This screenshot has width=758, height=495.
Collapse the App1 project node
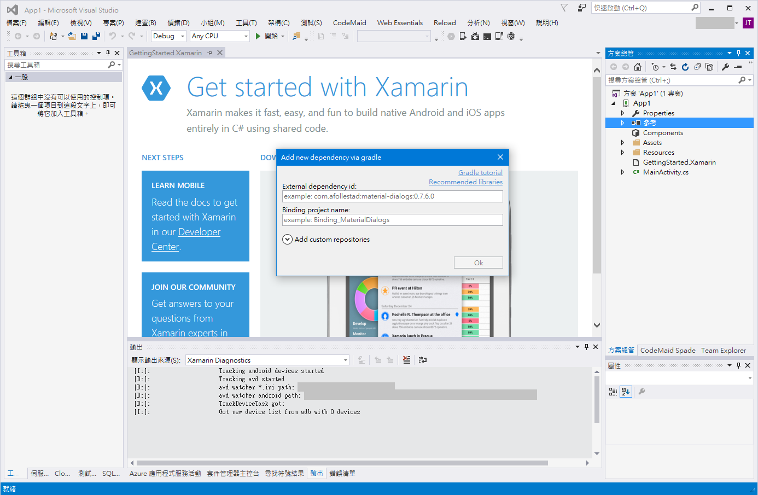tap(613, 103)
